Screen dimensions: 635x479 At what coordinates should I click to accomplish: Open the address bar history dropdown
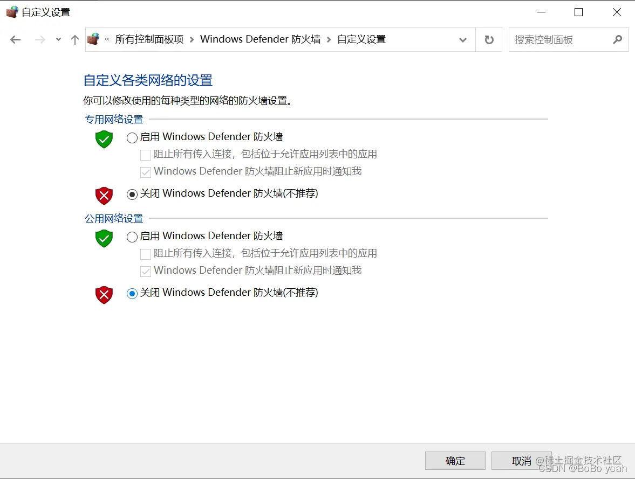click(x=463, y=40)
